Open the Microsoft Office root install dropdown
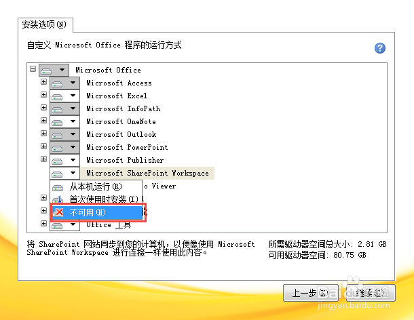414x320 pixels. pyautogui.click(x=54, y=71)
